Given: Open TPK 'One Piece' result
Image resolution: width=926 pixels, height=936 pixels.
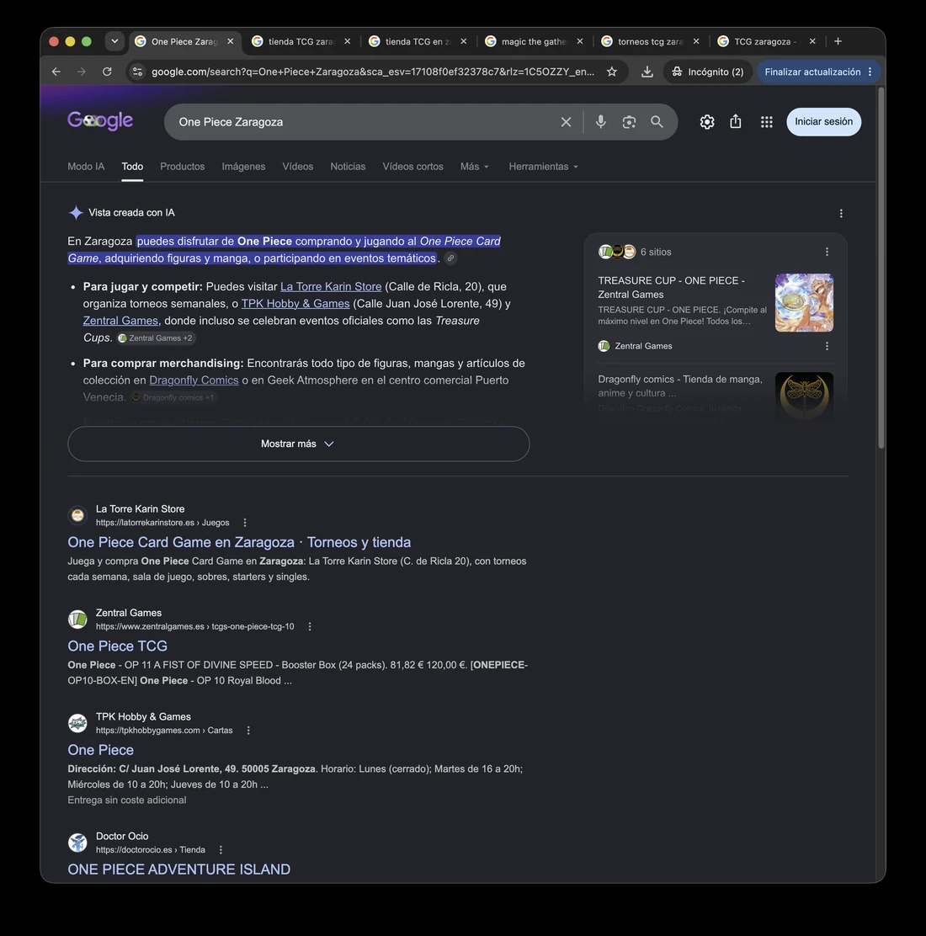Looking at the screenshot, I should pos(100,750).
